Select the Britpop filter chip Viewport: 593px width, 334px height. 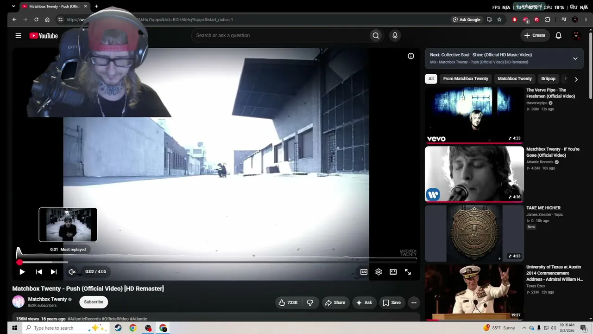tap(548, 78)
